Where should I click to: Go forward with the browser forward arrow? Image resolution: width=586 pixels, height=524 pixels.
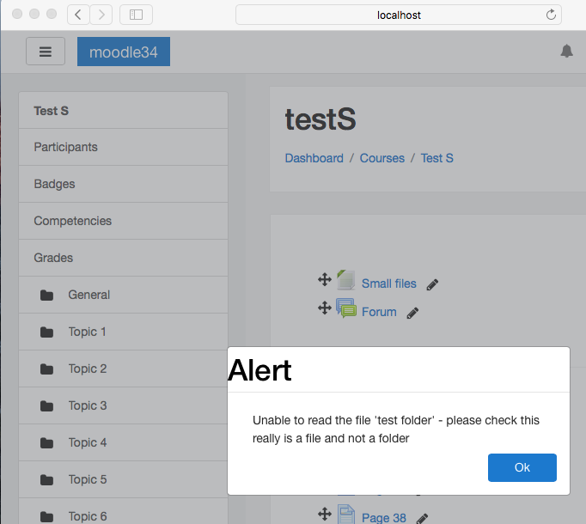point(101,15)
